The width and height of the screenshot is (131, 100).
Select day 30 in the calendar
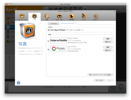[x=13, y=72]
